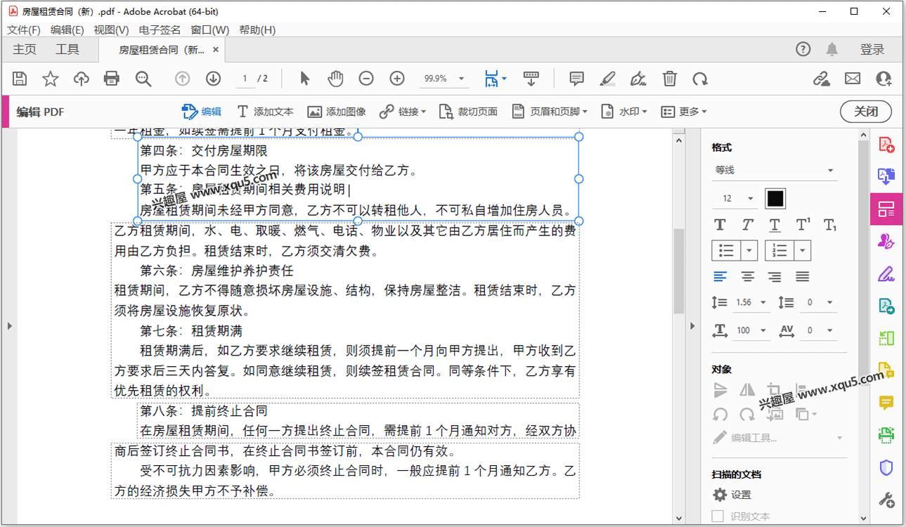The height and width of the screenshot is (527, 906).
Task: Click the 关闭 button
Action: (x=866, y=112)
